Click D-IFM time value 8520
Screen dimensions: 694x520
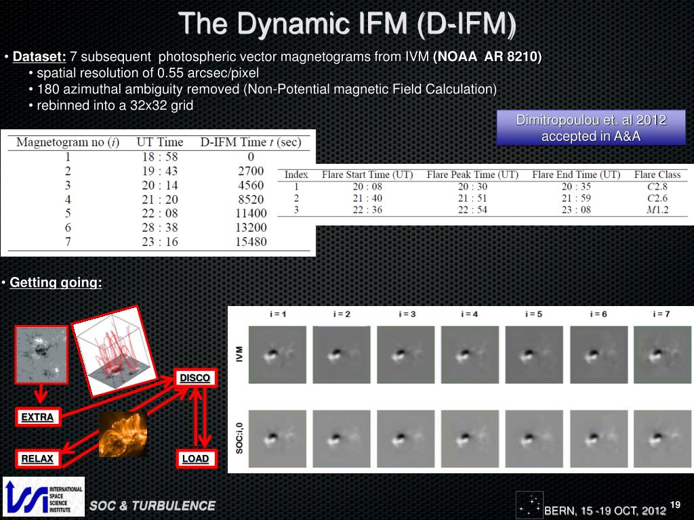(x=251, y=200)
